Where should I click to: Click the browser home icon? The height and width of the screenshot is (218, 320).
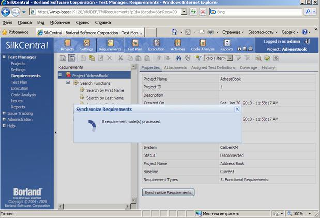pos(175,32)
